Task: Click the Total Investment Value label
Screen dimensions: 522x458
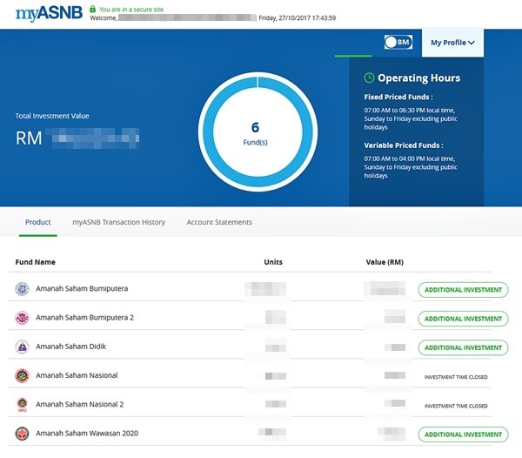Action: click(52, 116)
